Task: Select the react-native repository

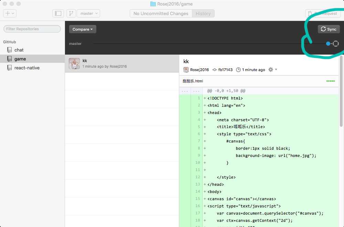Action: 32,68
